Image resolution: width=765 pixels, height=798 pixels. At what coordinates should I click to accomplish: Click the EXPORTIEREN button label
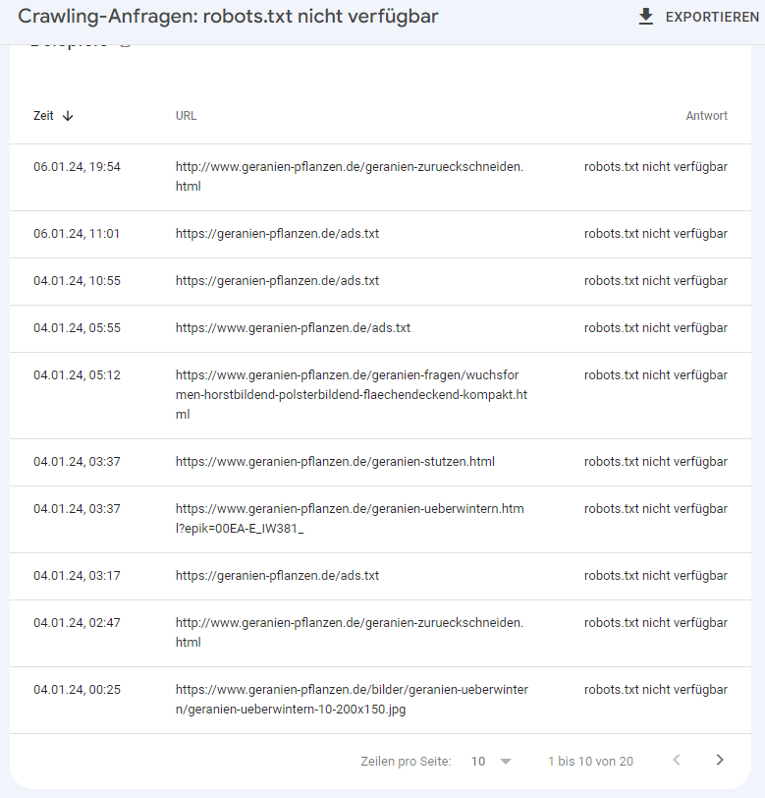coord(712,17)
